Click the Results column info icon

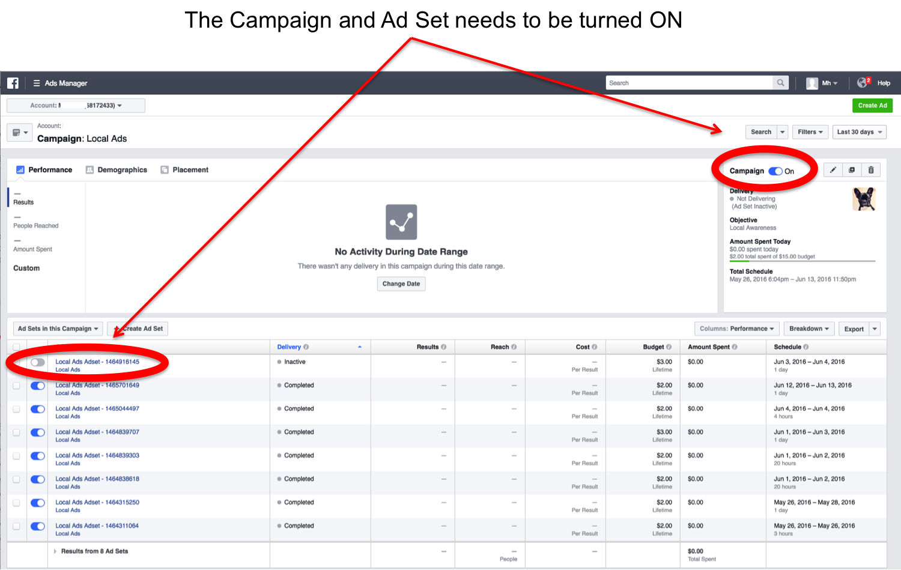point(444,347)
